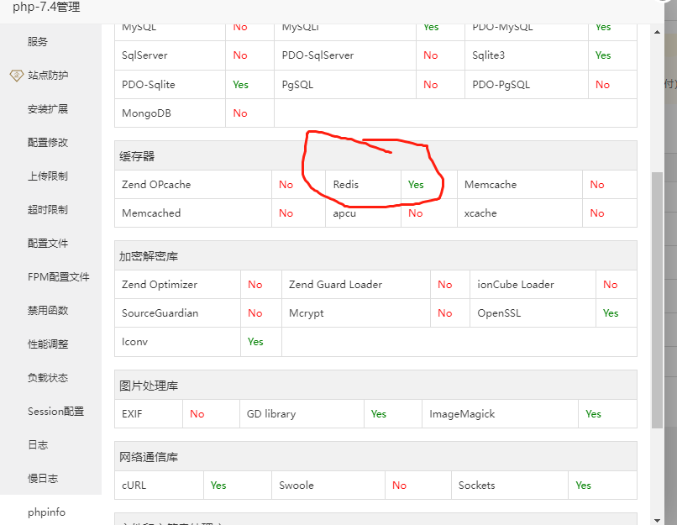Click the Swoole cell in 网络通信库

[x=297, y=486]
